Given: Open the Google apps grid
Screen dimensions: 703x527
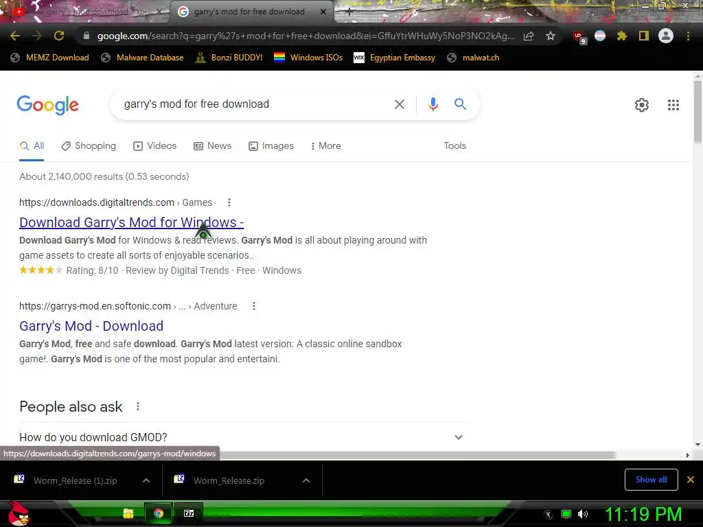Looking at the screenshot, I should pos(673,105).
